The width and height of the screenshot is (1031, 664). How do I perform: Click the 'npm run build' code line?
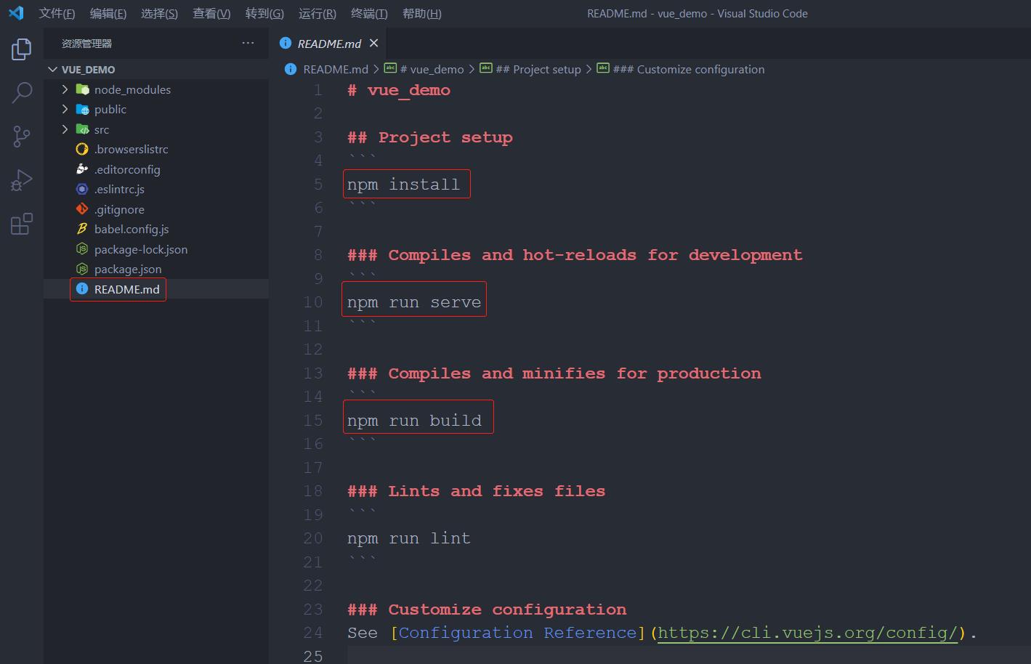(x=414, y=421)
